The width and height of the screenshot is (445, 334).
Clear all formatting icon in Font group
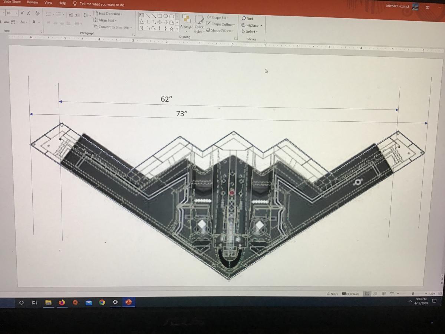point(37,13)
